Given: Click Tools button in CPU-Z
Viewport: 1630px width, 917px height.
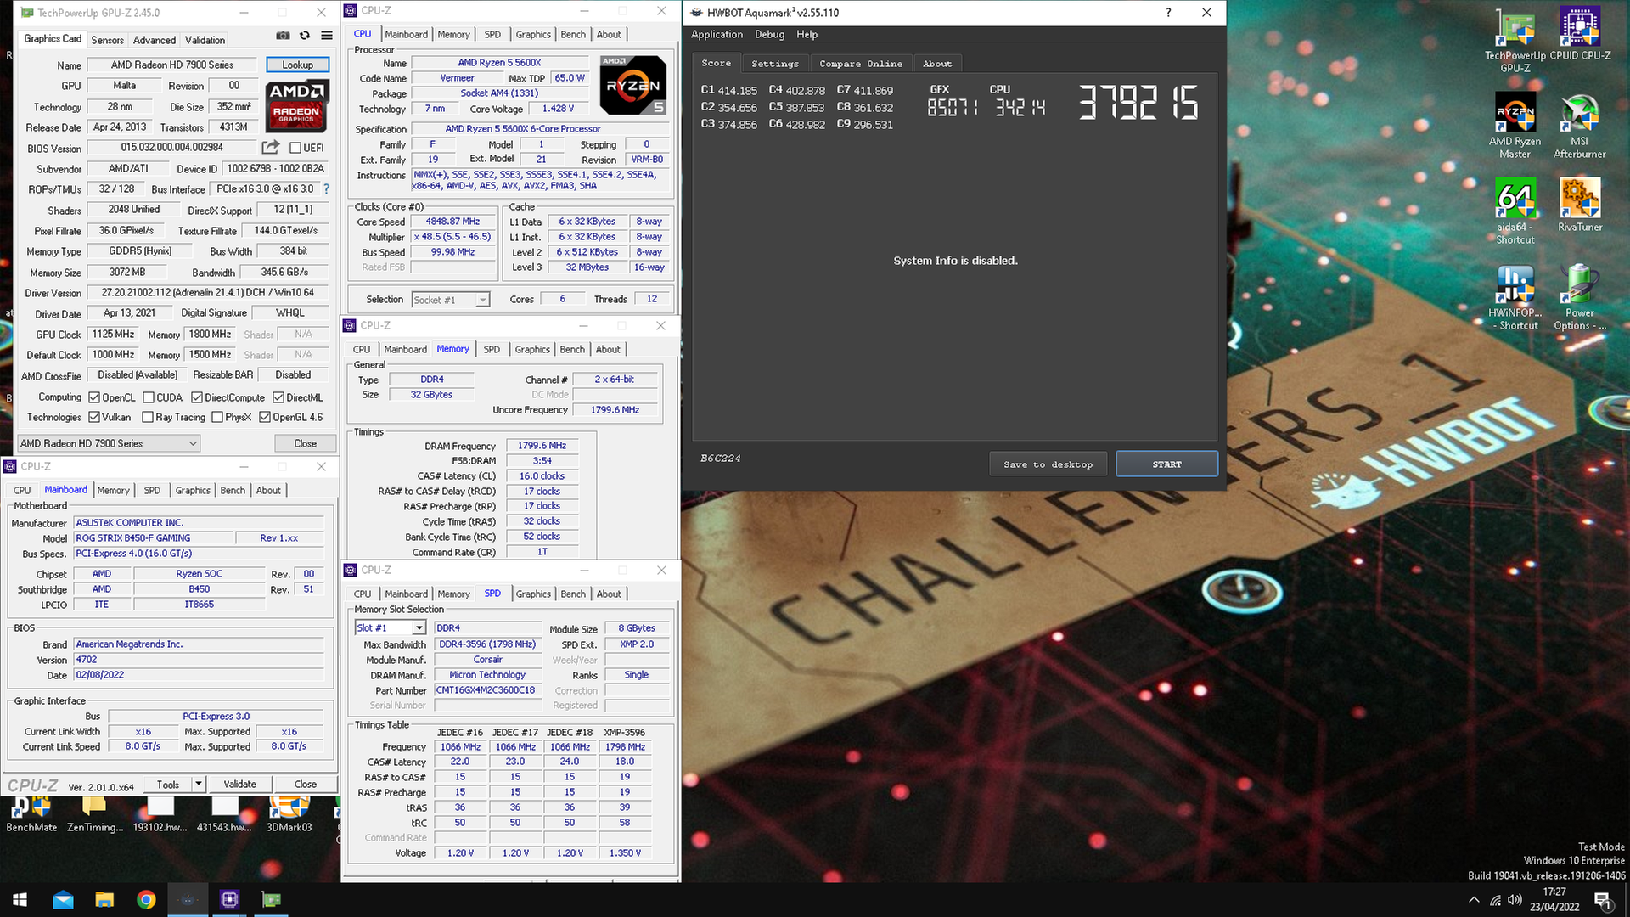Looking at the screenshot, I should 168,784.
